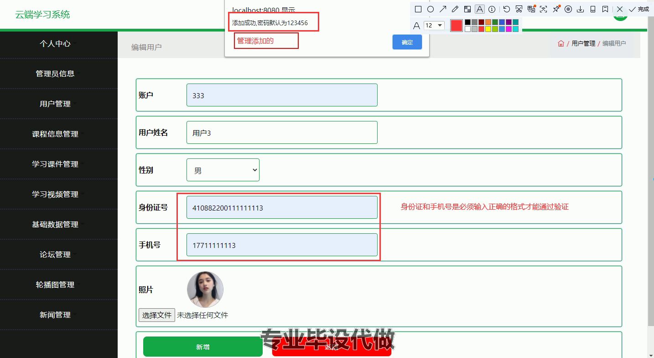Screen dimensions: 654x358
Task: Click the green 新增 button
Action: [x=203, y=347]
